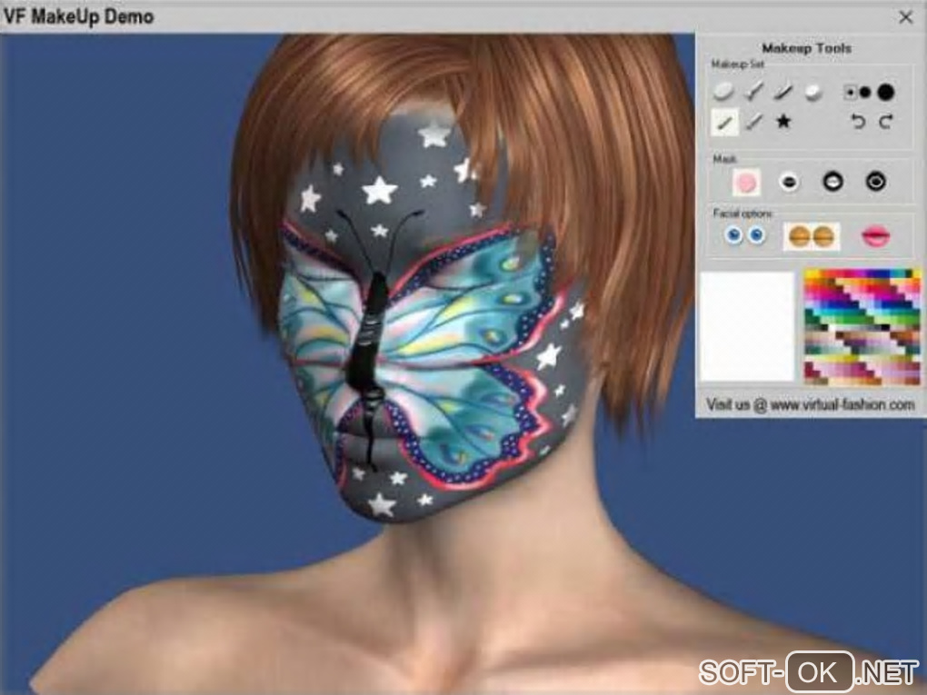Viewport: 927px width, 695px height.
Task: Select the grey liner tool beside the star
Action: coord(753,122)
